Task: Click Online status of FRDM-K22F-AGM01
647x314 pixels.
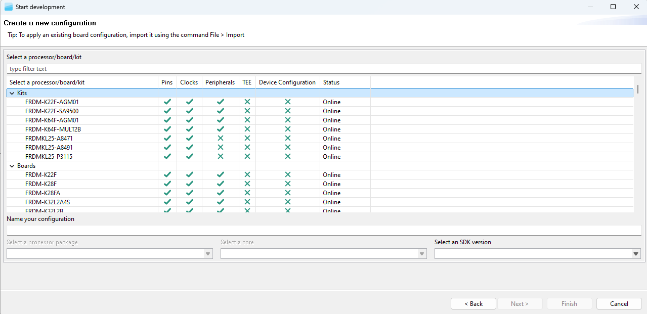Action: (x=332, y=102)
